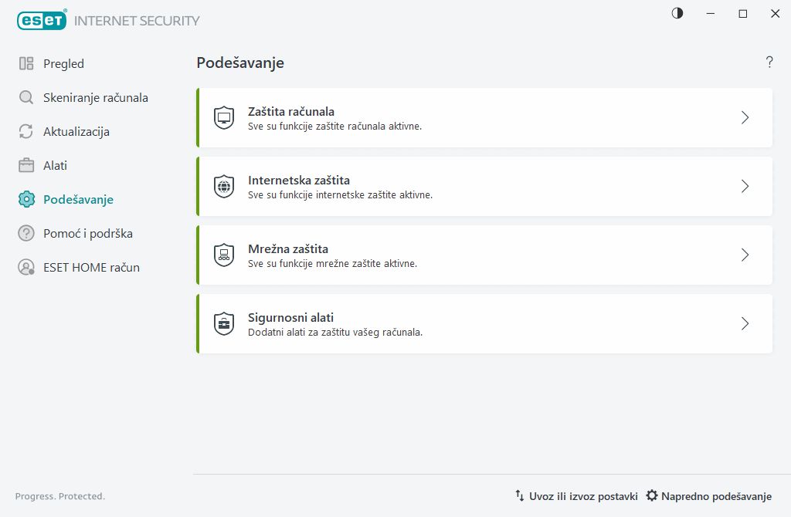
Task: Expand Internetska zaštita with its chevron arrow
Action: pos(745,187)
